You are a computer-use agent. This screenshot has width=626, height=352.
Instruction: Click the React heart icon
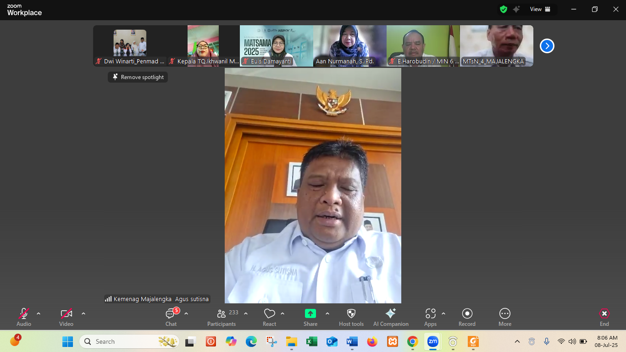coord(269,317)
